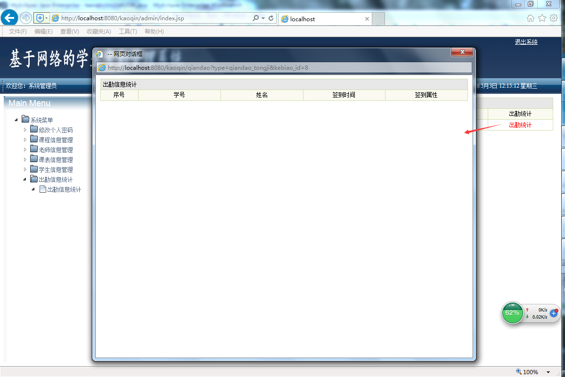The height and width of the screenshot is (377, 565).
Task: Close the 网页对话框 dialog window
Action: pyautogui.click(x=462, y=52)
